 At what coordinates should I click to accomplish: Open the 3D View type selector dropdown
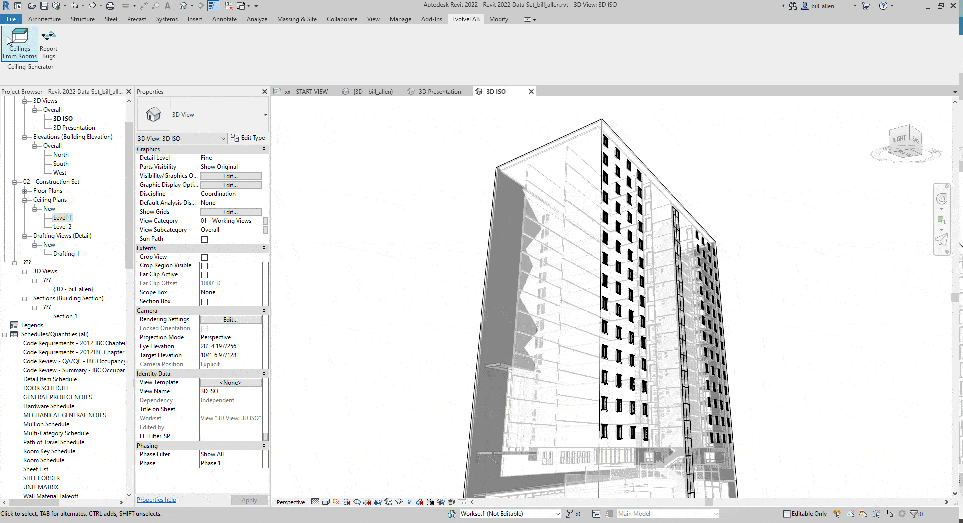point(265,115)
